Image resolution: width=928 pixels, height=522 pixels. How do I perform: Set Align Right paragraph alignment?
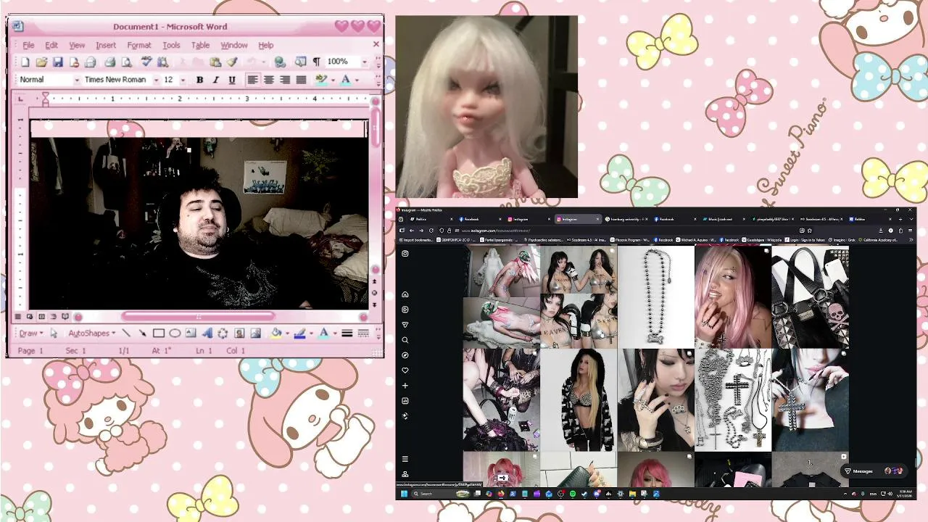point(285,80)
